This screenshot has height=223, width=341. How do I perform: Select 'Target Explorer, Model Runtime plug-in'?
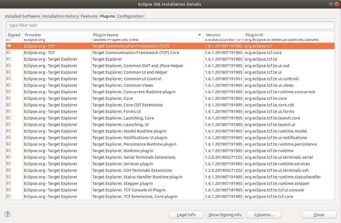[x=129, y=131]
